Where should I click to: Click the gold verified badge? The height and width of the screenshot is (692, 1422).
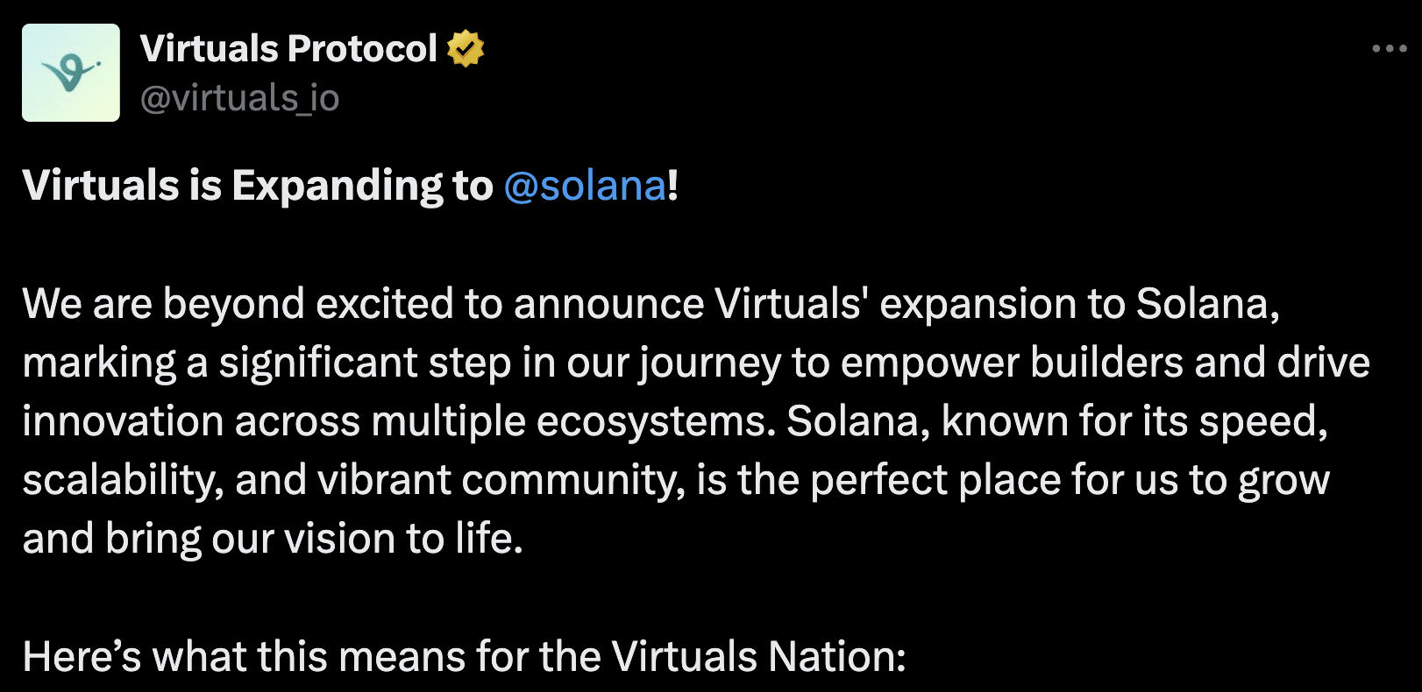pos(466,49)
